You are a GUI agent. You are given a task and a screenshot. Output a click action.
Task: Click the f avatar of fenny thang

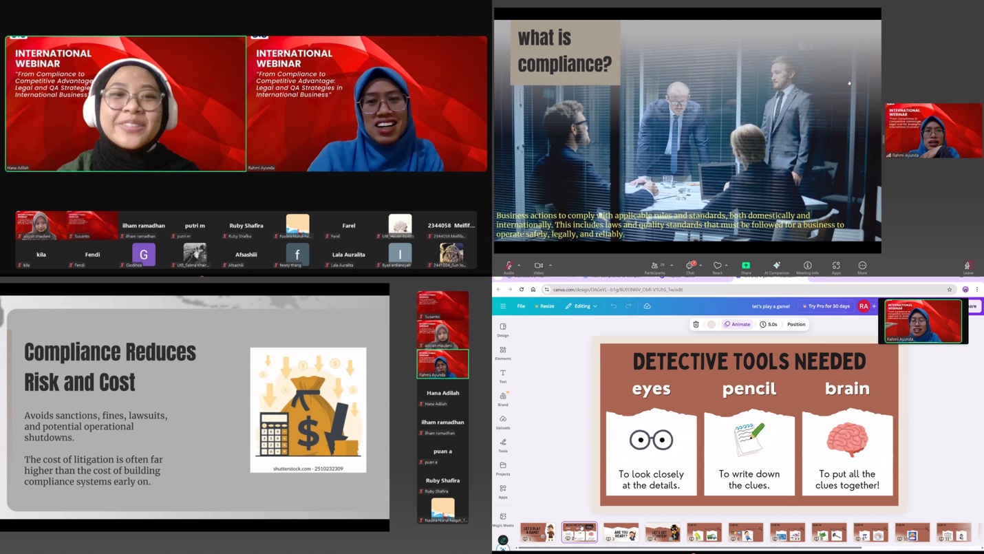tap(297, 255)
